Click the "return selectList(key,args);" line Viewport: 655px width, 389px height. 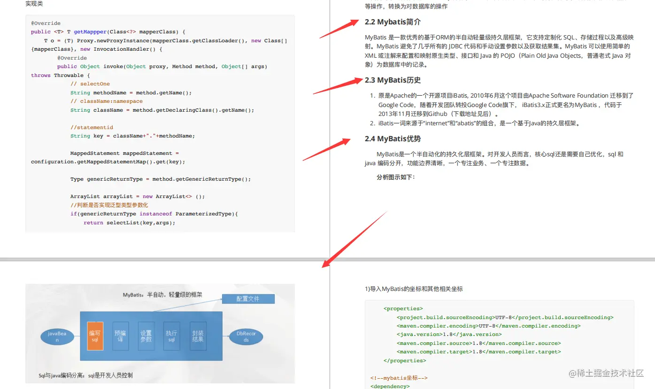[x=130, y=223]
